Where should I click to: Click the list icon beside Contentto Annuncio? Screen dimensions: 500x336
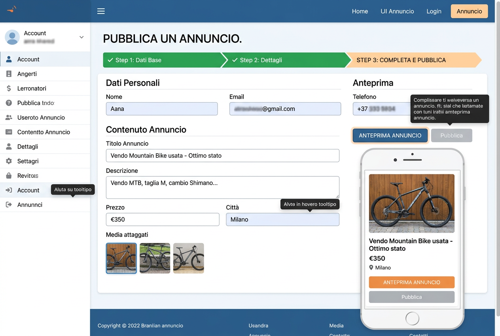click(9, 132)
